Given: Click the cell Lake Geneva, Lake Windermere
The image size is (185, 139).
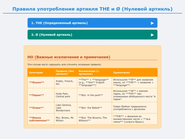Looking at the screenshot, I should (x=66, y=108).
